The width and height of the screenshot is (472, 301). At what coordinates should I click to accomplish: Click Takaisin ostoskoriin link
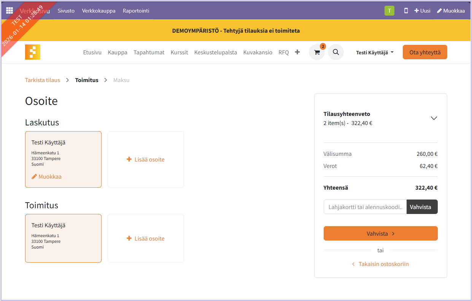(x=380, y=264)
